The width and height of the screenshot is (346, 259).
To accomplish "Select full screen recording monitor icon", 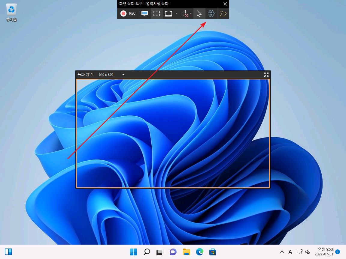I will coord(144,13).
